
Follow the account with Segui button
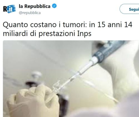coord(129,9)
